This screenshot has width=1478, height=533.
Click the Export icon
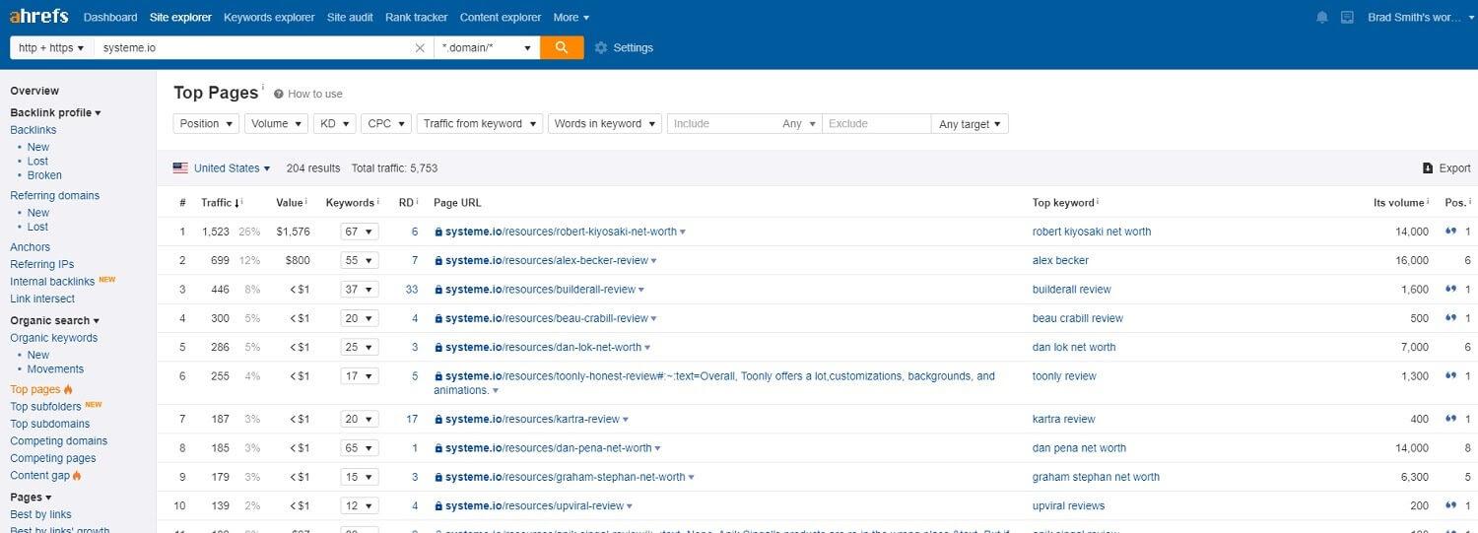click(1429, 168)
